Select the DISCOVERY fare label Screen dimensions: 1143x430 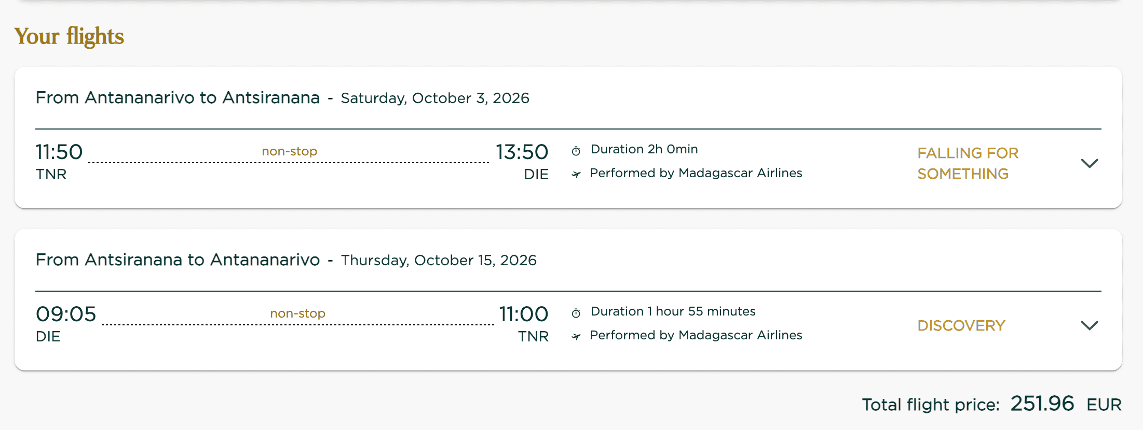(961, 325)
